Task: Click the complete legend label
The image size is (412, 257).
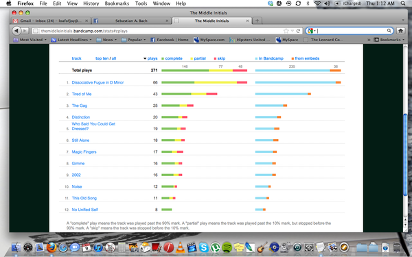Action: point(174,58)
